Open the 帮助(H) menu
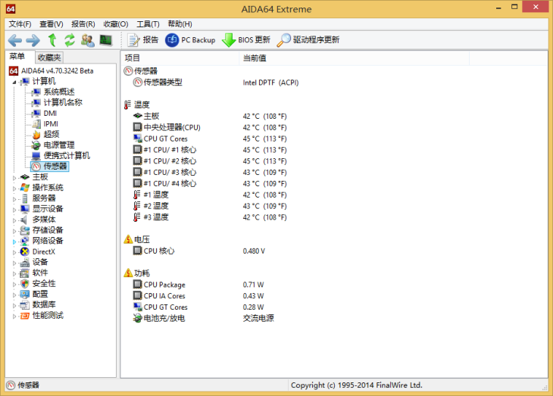Viewport: 553px width, 396px height. 180,24
